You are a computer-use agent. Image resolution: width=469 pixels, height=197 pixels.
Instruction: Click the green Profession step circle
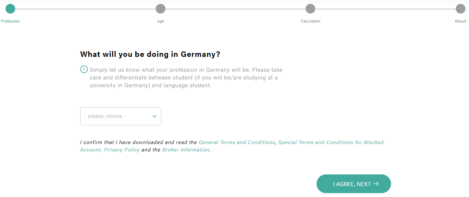coord(10,9)
